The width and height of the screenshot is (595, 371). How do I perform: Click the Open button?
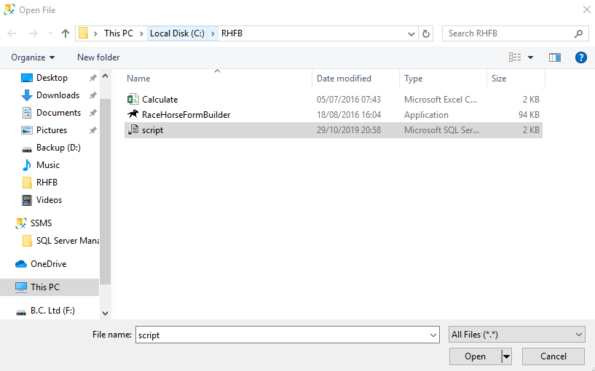pyautogui.click(x=475, y=356)
